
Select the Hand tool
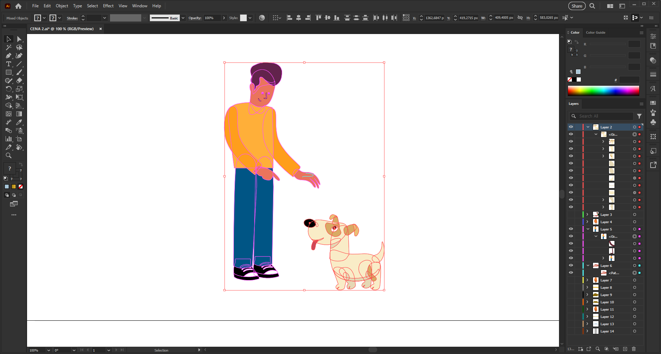pyautogui.click(x=19, y=147)
